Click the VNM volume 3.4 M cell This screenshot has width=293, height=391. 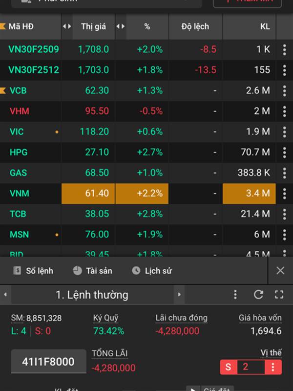tap(249, 194)
